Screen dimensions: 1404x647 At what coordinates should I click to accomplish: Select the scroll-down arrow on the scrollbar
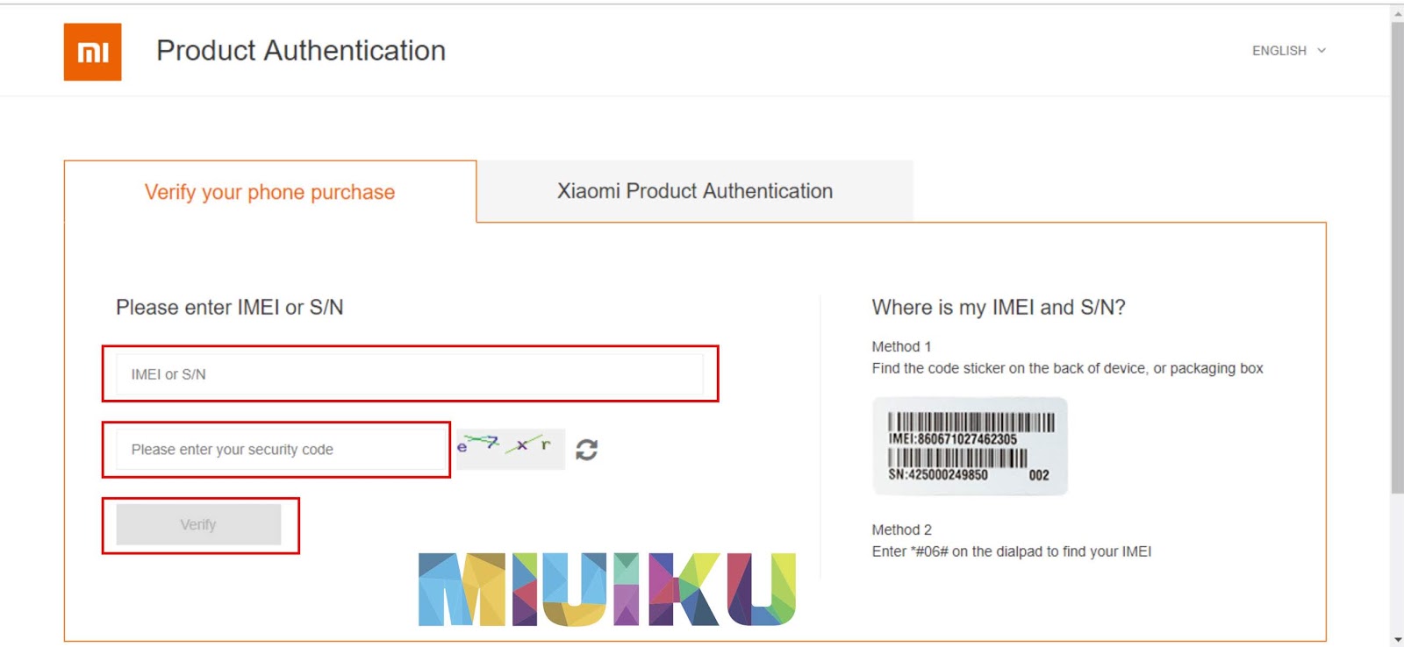coord(1396,637)
